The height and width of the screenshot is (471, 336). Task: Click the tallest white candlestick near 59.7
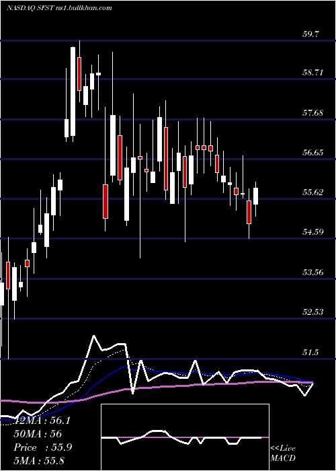[x=73, y=92]
